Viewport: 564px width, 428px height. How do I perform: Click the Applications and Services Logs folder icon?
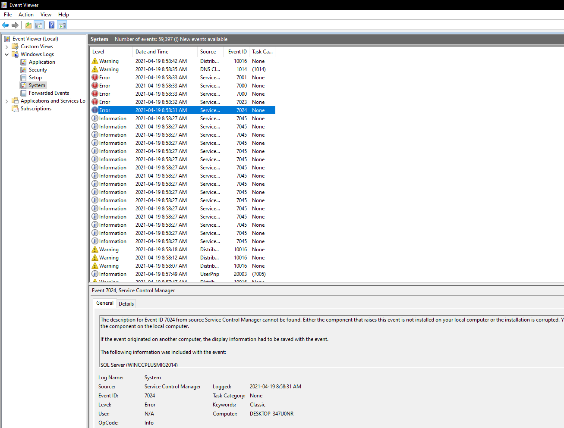click(x=15, y=101)
